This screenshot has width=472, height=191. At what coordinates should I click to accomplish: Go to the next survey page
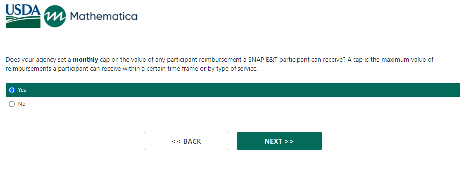pos(279,141)
